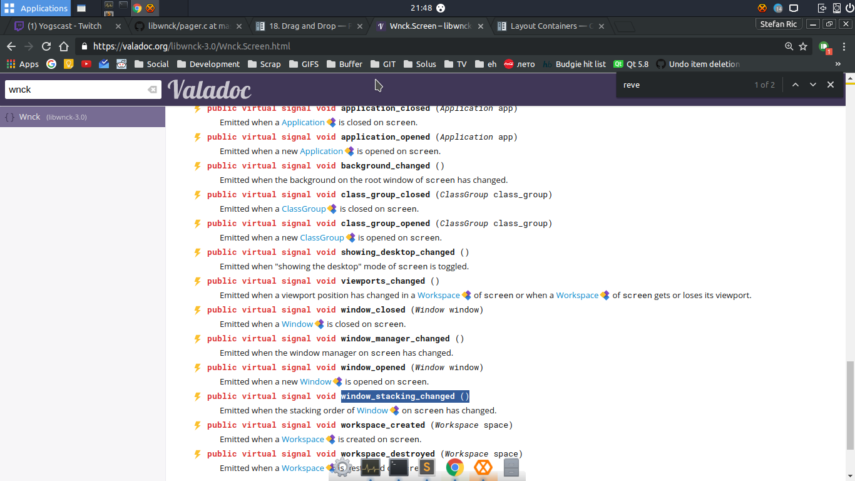The image size is (855, 481).
Task: Open the Solus bookmarks folder
Action: coord(419,64)
